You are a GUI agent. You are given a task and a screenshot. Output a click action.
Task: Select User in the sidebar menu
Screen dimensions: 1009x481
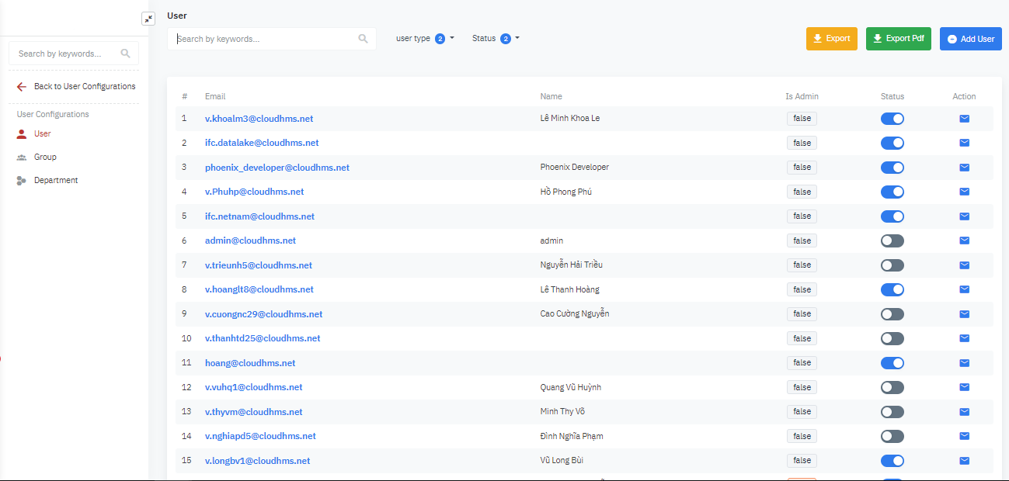click(x=42, y=133)
